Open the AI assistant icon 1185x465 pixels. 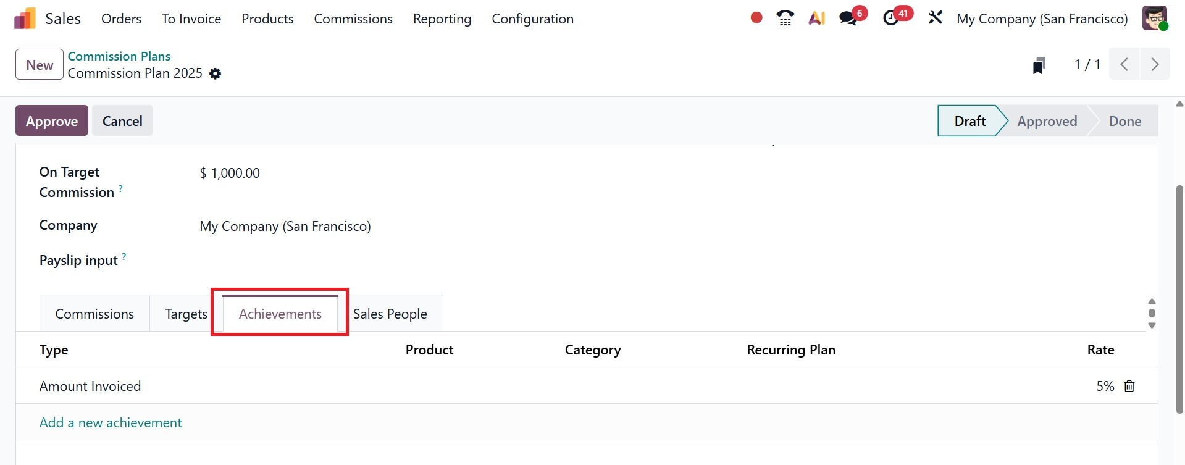tap(816, 19)
